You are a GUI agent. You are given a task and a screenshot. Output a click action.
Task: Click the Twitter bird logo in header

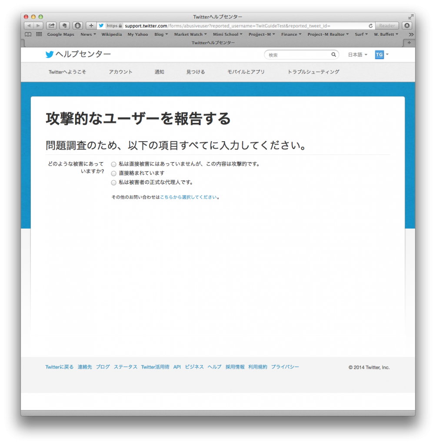click(x=50, y=54)
